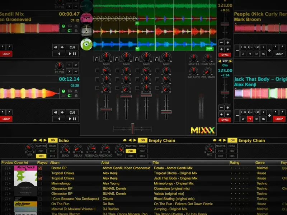The height and width of the screenshot is (215, 287).
Task: Click the MASTER volume knob
Action: [x=194, y=58]
